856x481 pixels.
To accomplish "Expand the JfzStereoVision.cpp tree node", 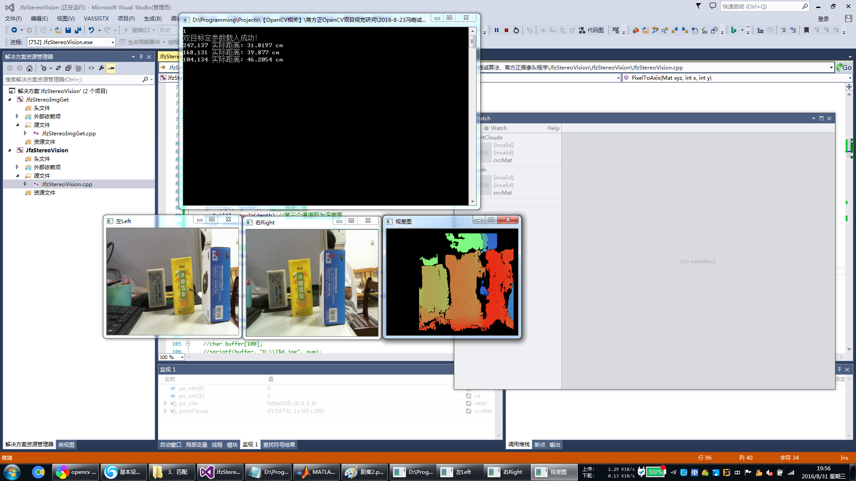I will 25,184.
